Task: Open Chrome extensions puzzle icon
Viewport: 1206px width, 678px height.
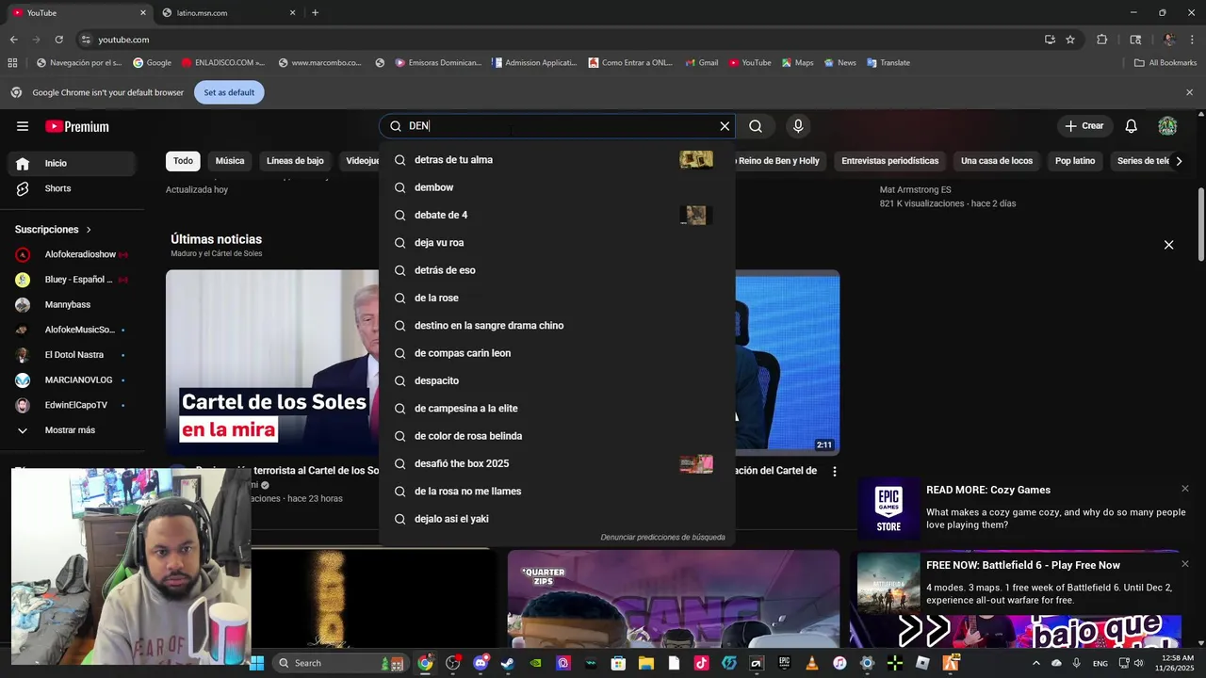Action: (x=1102, y=40)
